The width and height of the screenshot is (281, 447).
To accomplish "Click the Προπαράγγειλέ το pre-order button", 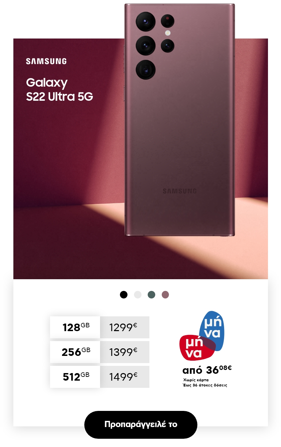I will (141, 424).
